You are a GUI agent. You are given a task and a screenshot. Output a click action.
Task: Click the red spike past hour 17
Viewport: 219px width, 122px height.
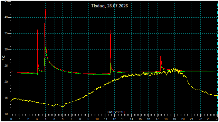pyautogui.click(x=161, y=28)
